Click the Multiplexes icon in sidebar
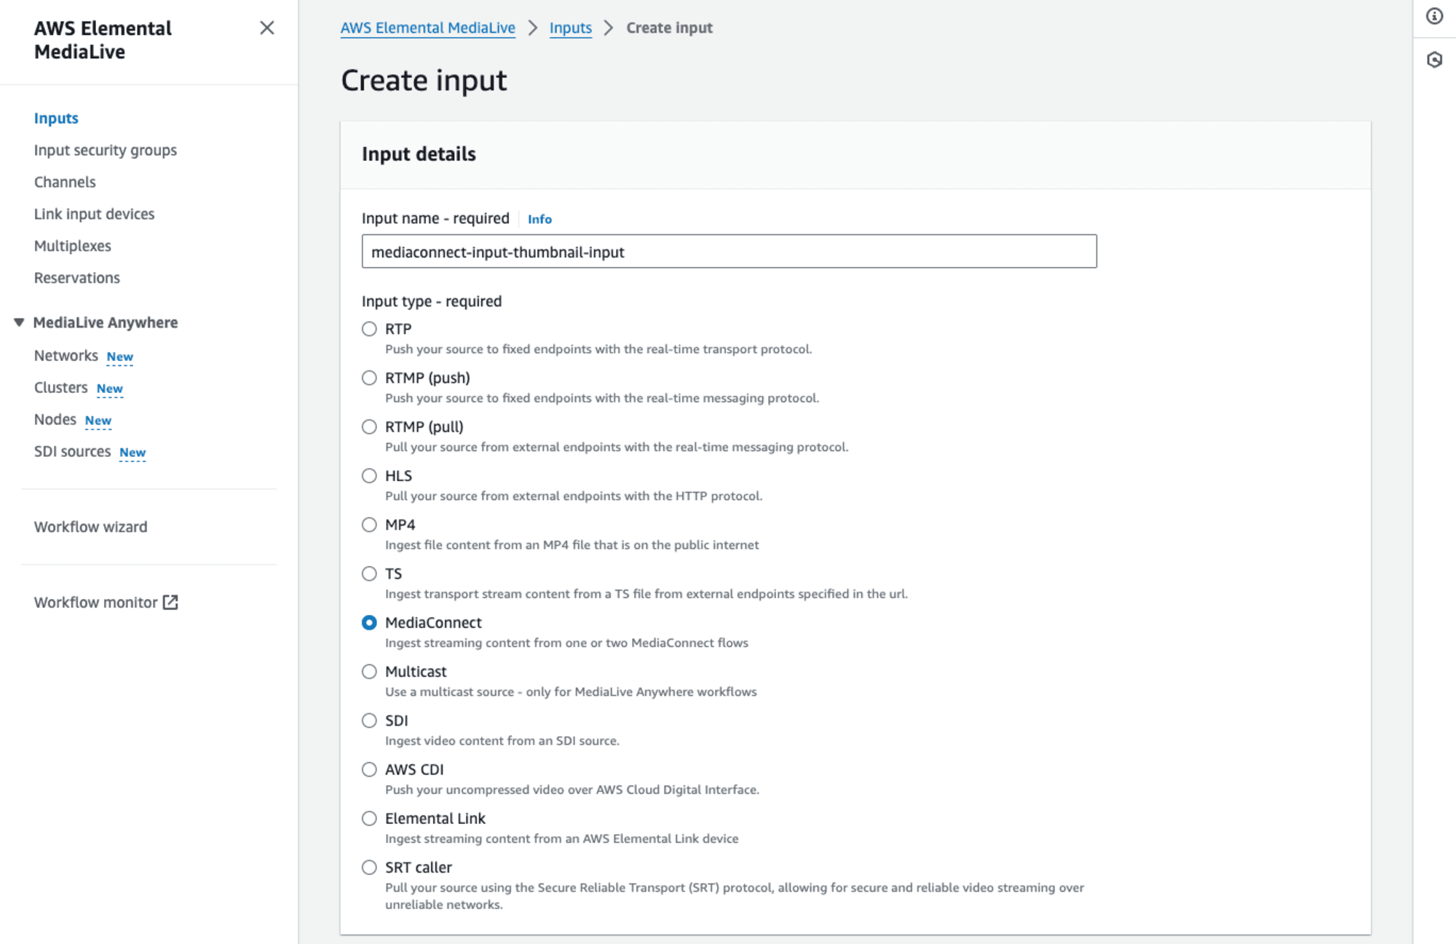This screenshot has height=944, width=1456. pyautogui.click(x=74, y=245)
